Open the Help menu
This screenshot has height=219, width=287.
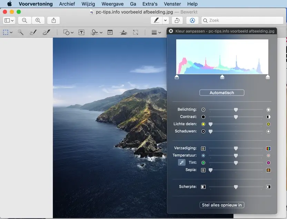click(x=192, y=4)
